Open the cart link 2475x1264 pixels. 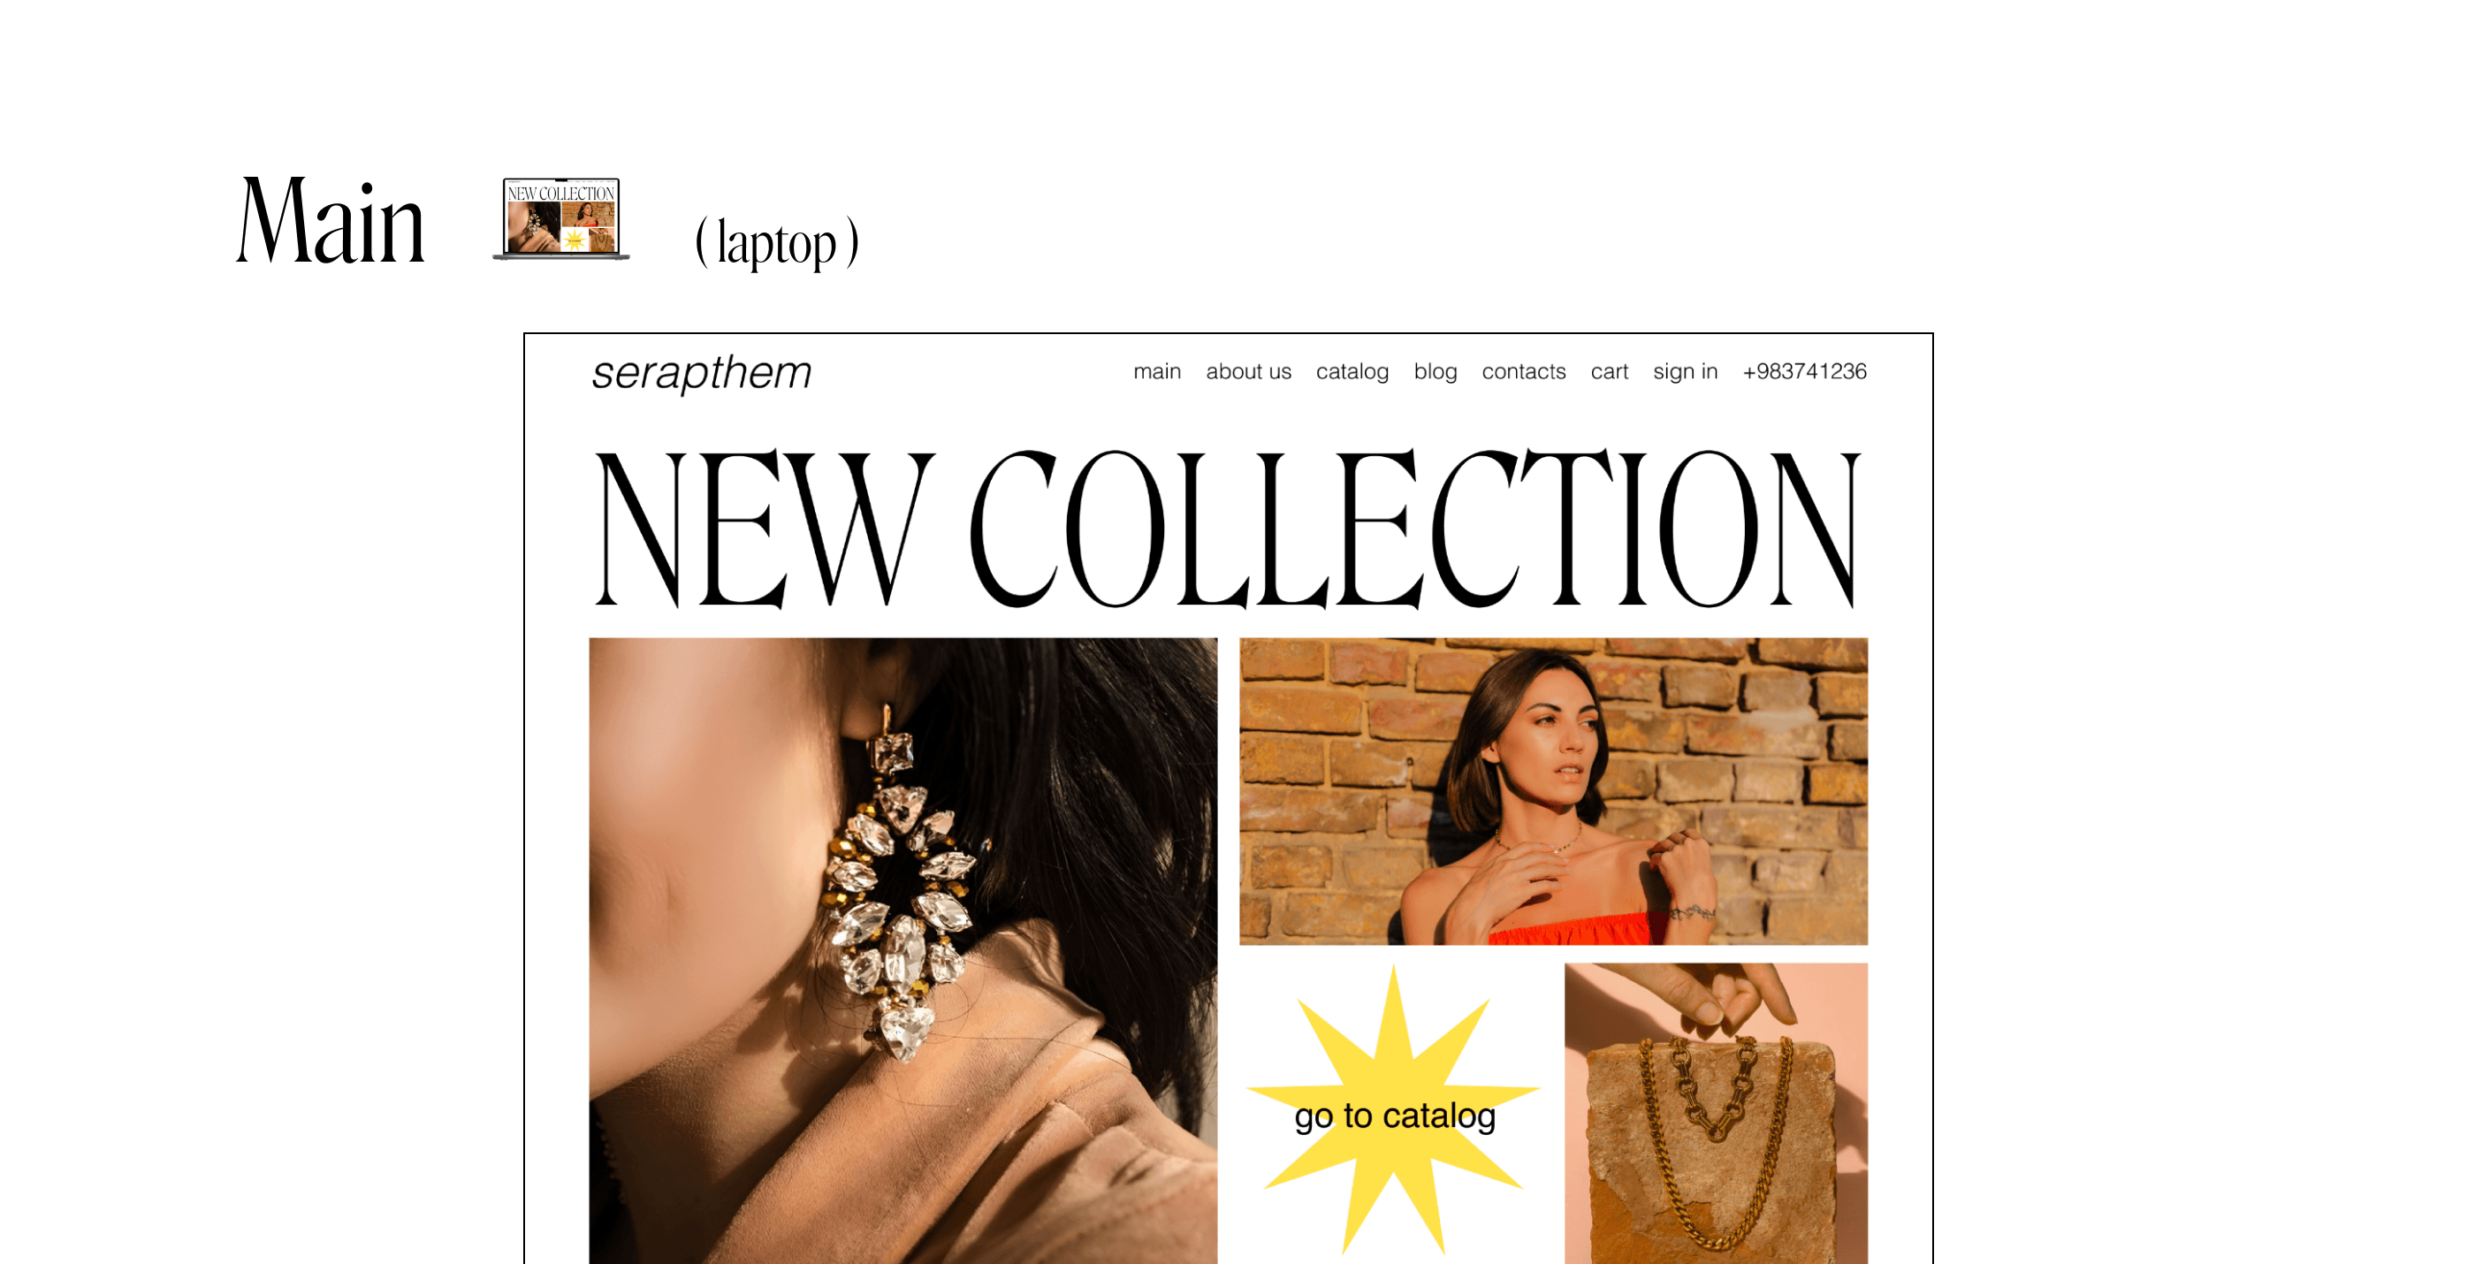tap(1610, 372)
